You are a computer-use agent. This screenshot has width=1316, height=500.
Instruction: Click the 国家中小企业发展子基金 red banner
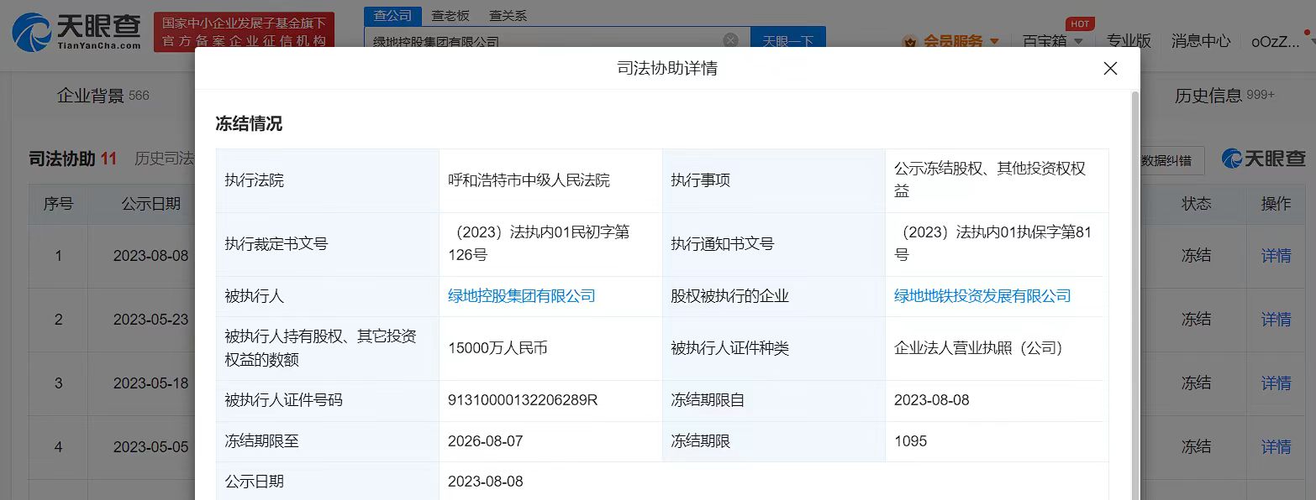tap(244, 32)
